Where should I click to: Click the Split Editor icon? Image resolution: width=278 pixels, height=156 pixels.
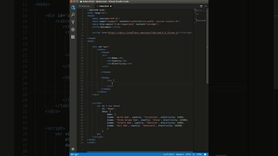(x=201, y=6)
